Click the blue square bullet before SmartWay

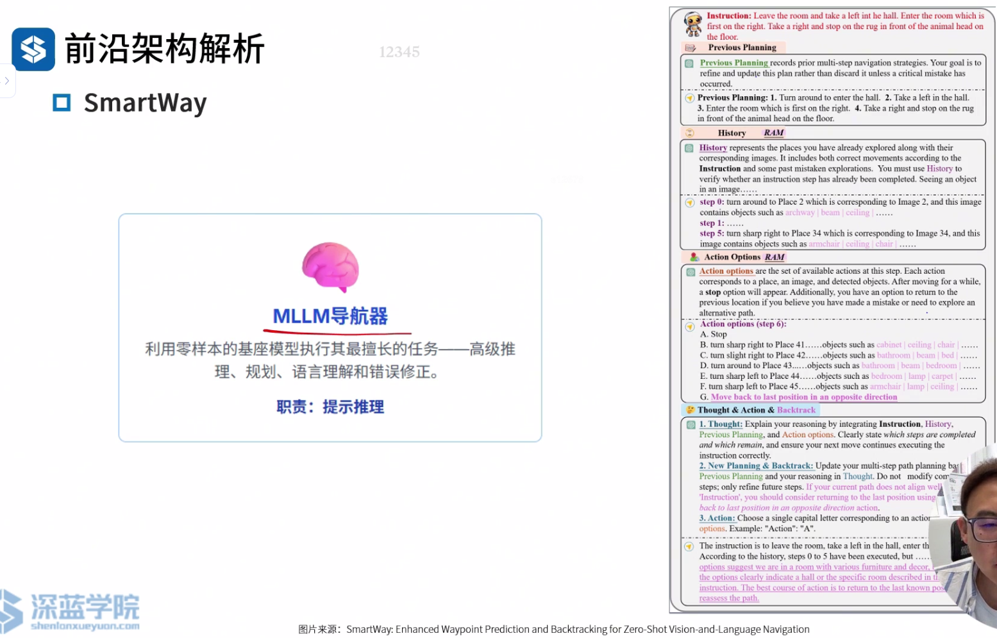tap(62, 103)
